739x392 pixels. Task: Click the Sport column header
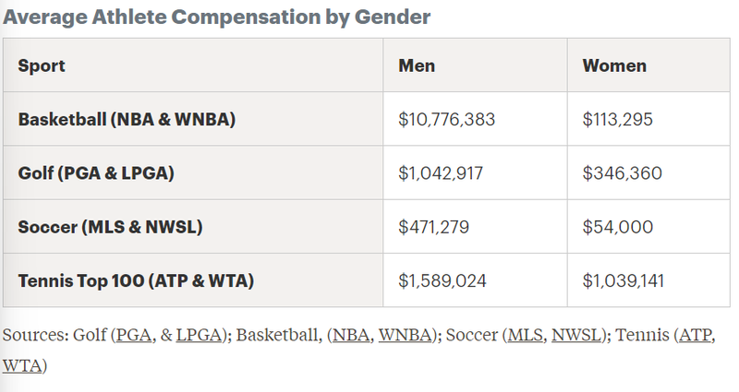tap(42, 65)
